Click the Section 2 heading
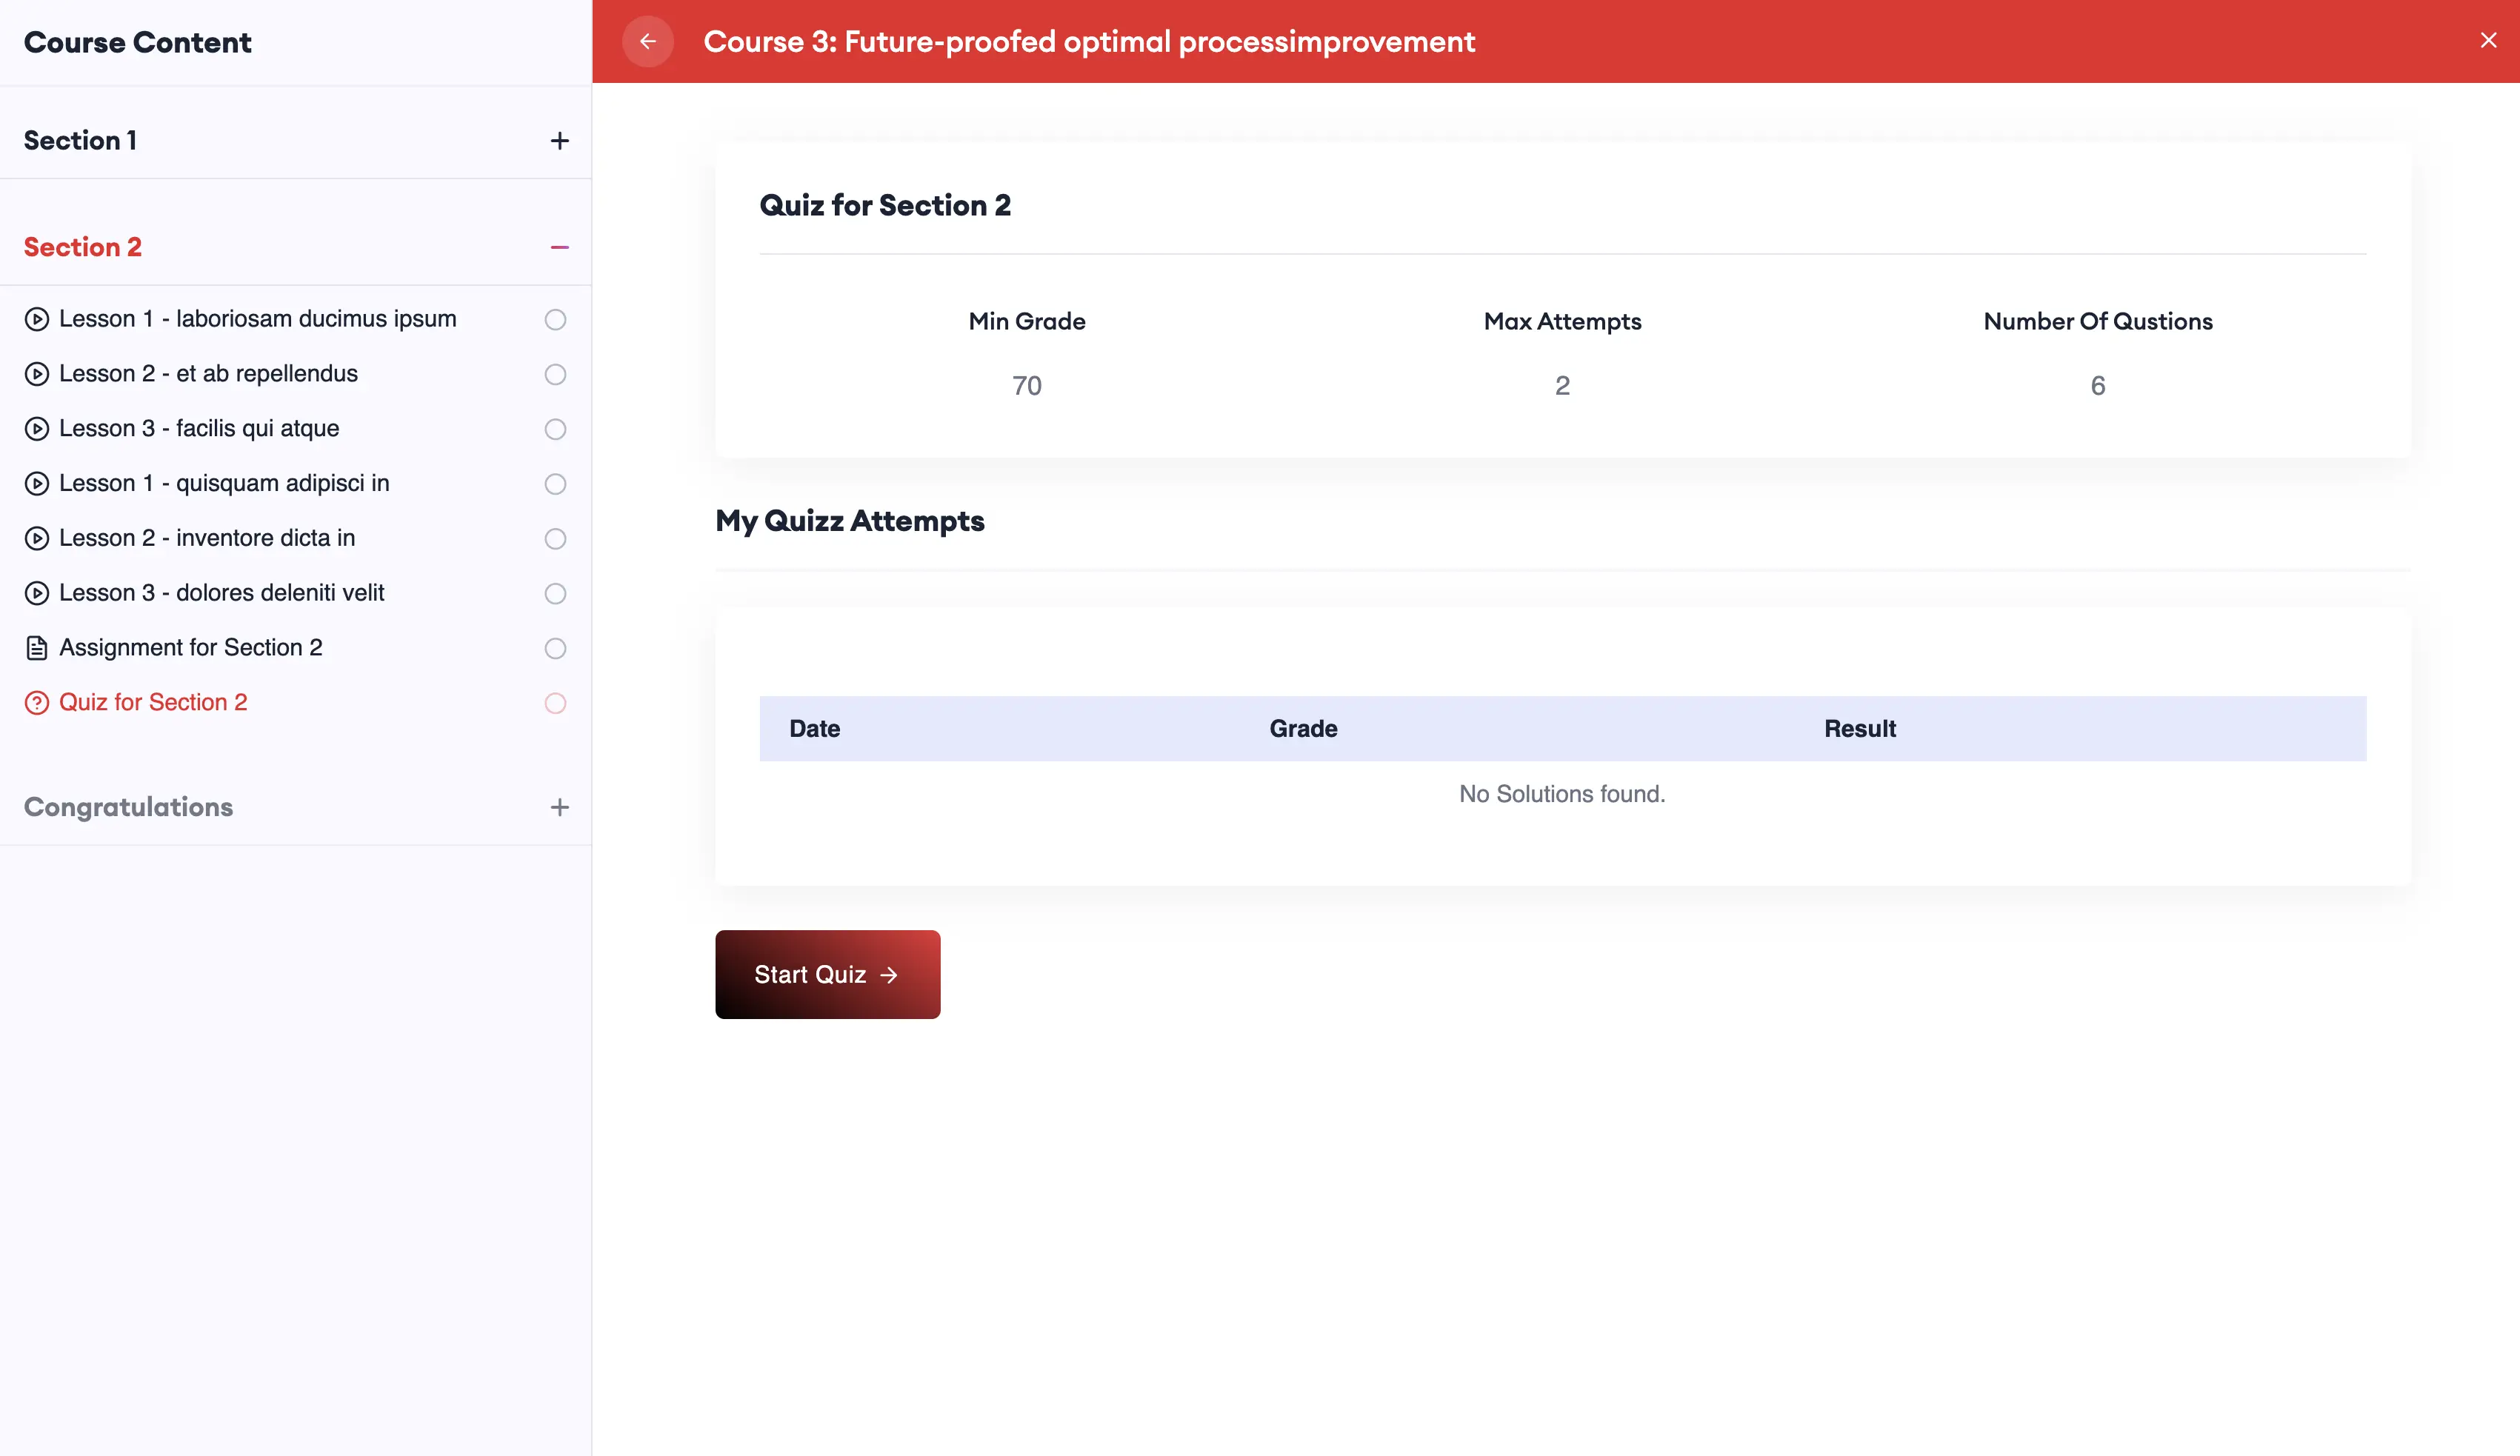2520x1456 pixels. click(83, 247)
